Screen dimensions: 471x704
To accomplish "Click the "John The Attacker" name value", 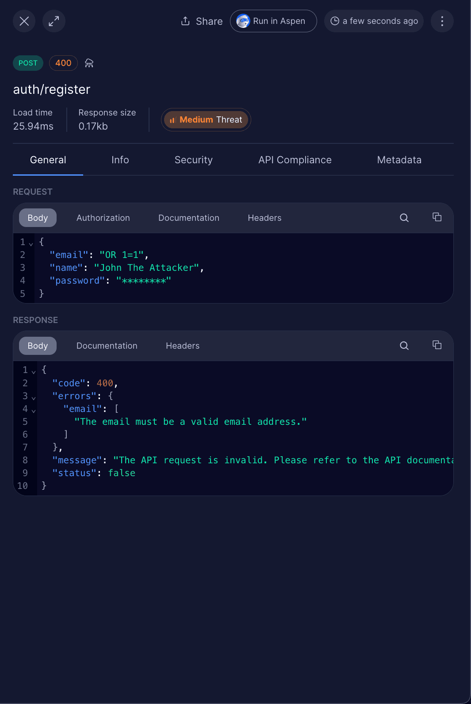I will (x=146, y=268).
